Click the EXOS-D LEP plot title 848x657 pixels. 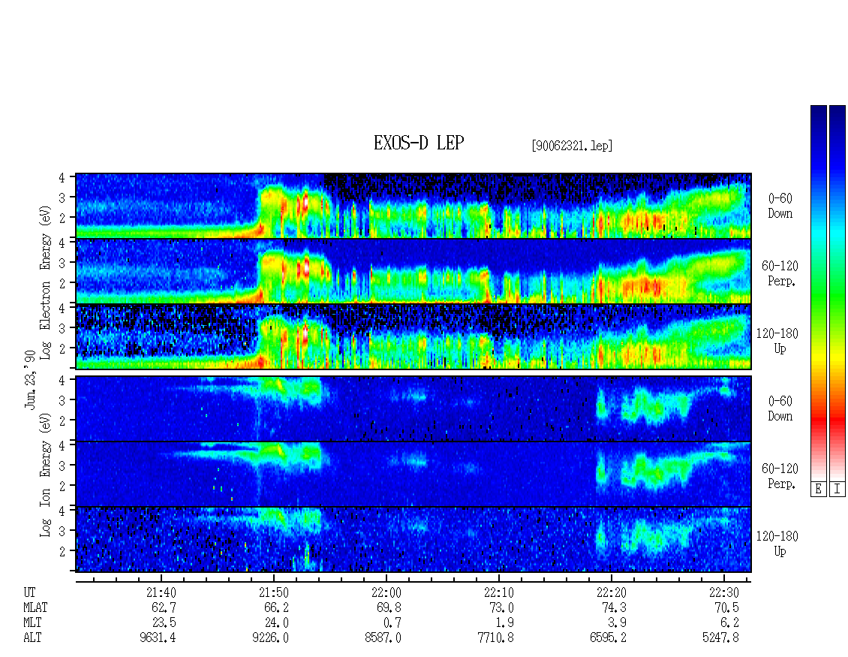pos(419,143)
